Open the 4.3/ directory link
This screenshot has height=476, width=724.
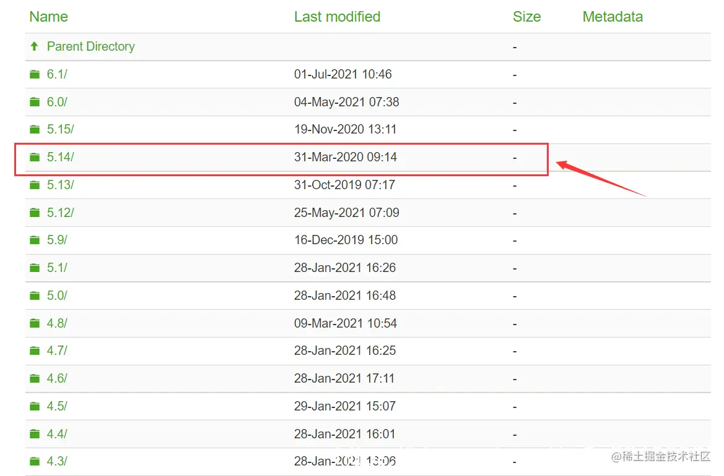[x=57, y=461]
